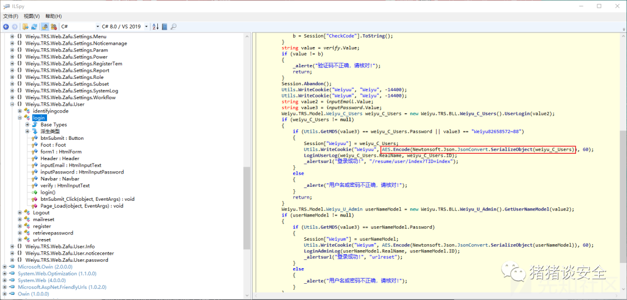Open the 文件(F) menu
Screen dimensions: 627x300
point(11,16)
